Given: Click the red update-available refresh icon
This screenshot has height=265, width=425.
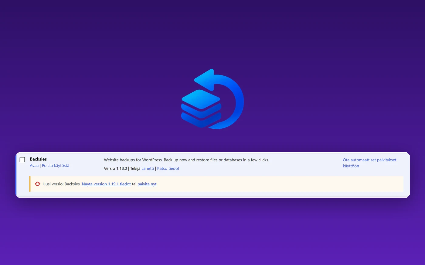Looking at the screenshot, I should (37, 184).
